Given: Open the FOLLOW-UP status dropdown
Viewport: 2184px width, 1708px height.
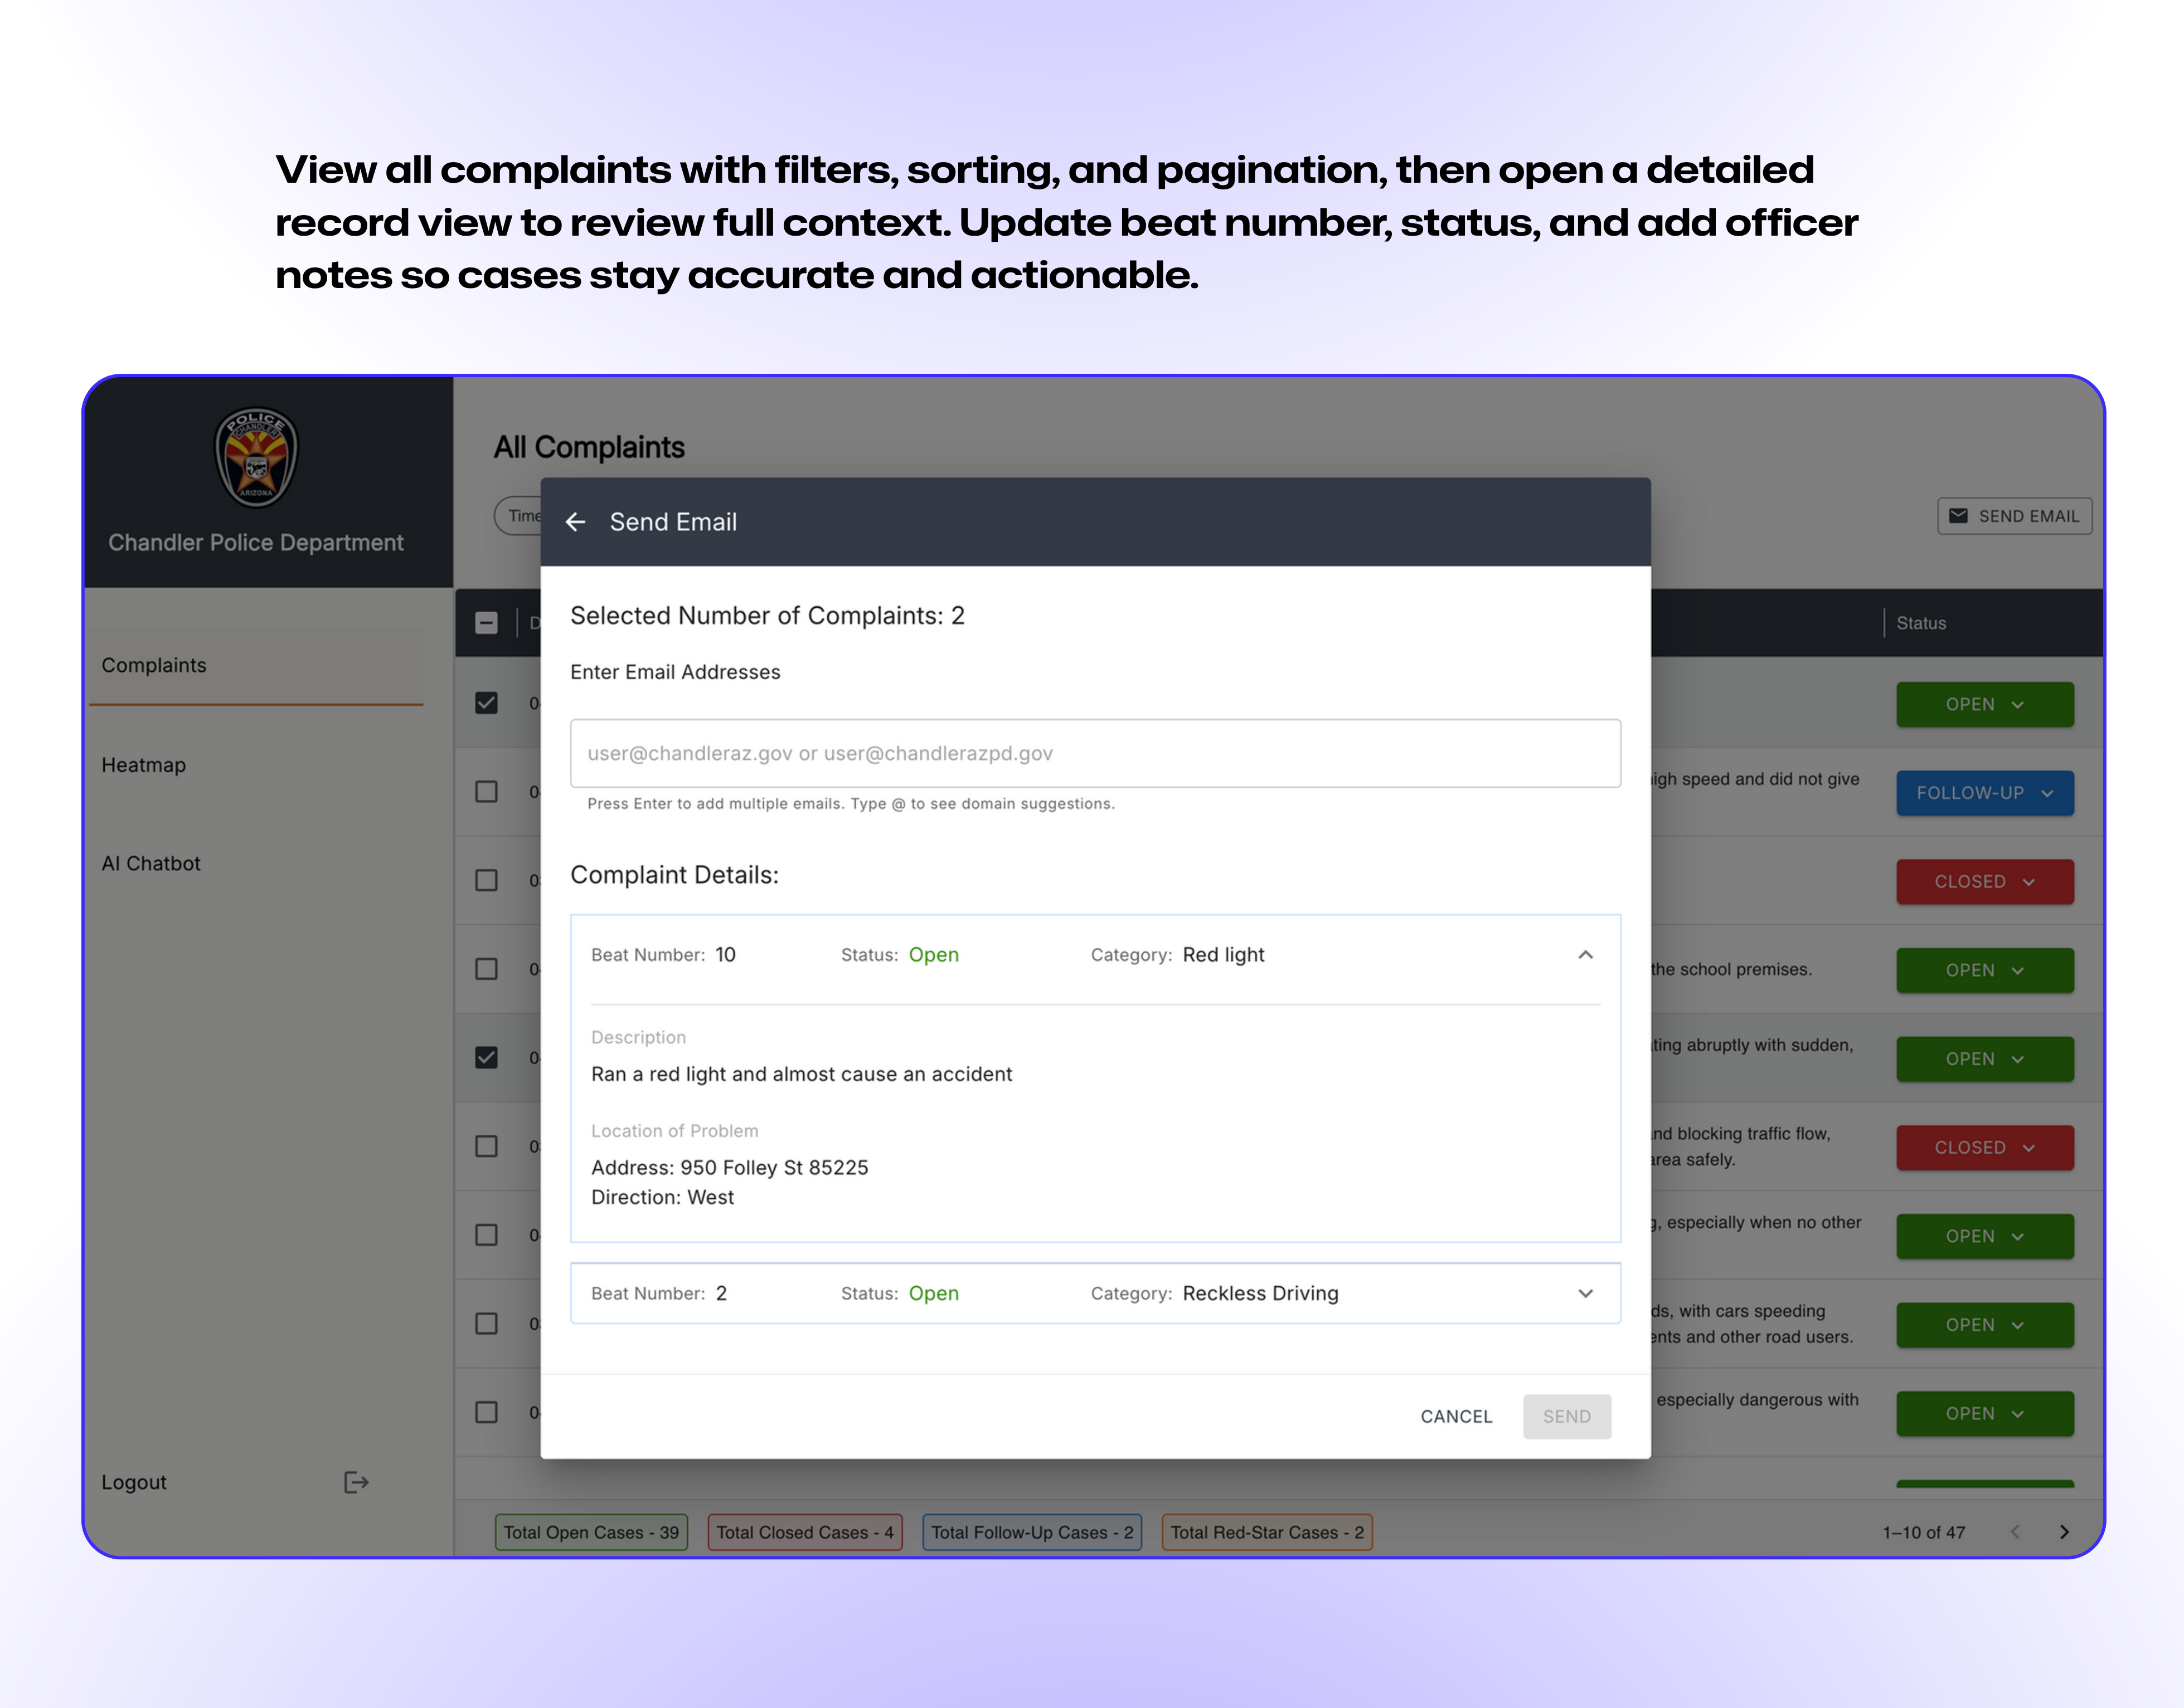Looking at the screenshot, I should click(1984, 793).
